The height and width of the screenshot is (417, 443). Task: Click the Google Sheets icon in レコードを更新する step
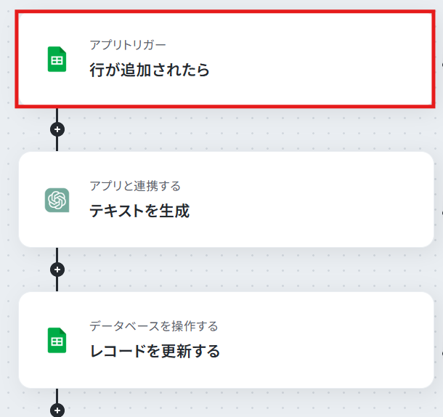(57, 341)
